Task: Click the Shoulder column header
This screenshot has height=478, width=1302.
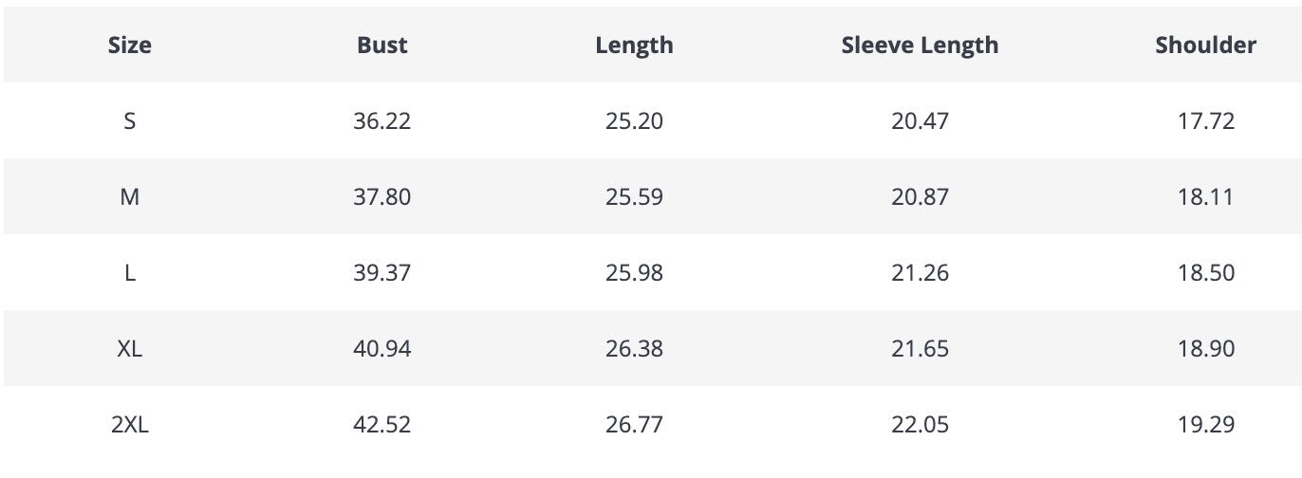Action: 1205,45
